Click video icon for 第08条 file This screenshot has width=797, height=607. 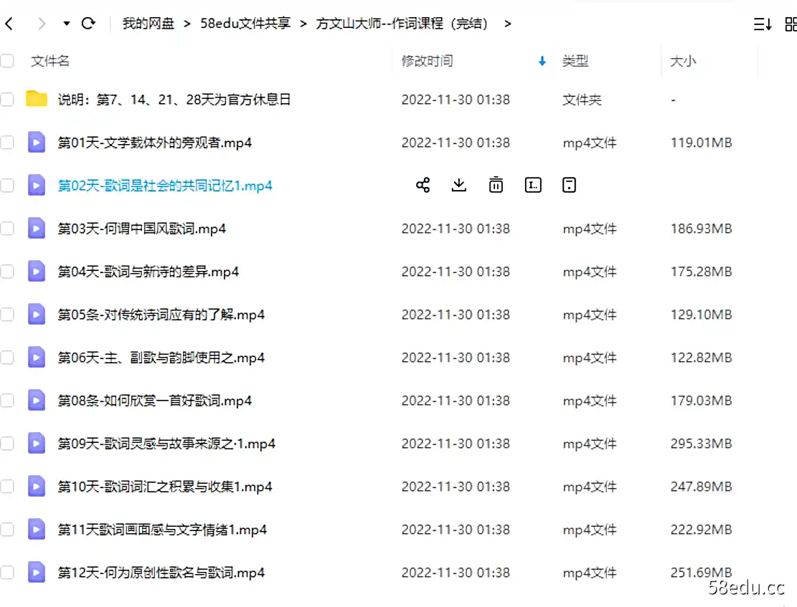36,401
